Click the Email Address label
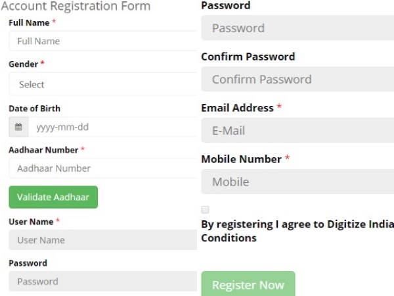Image resolution: width=394 pixels, height=296 pixels. click(237, 108)
